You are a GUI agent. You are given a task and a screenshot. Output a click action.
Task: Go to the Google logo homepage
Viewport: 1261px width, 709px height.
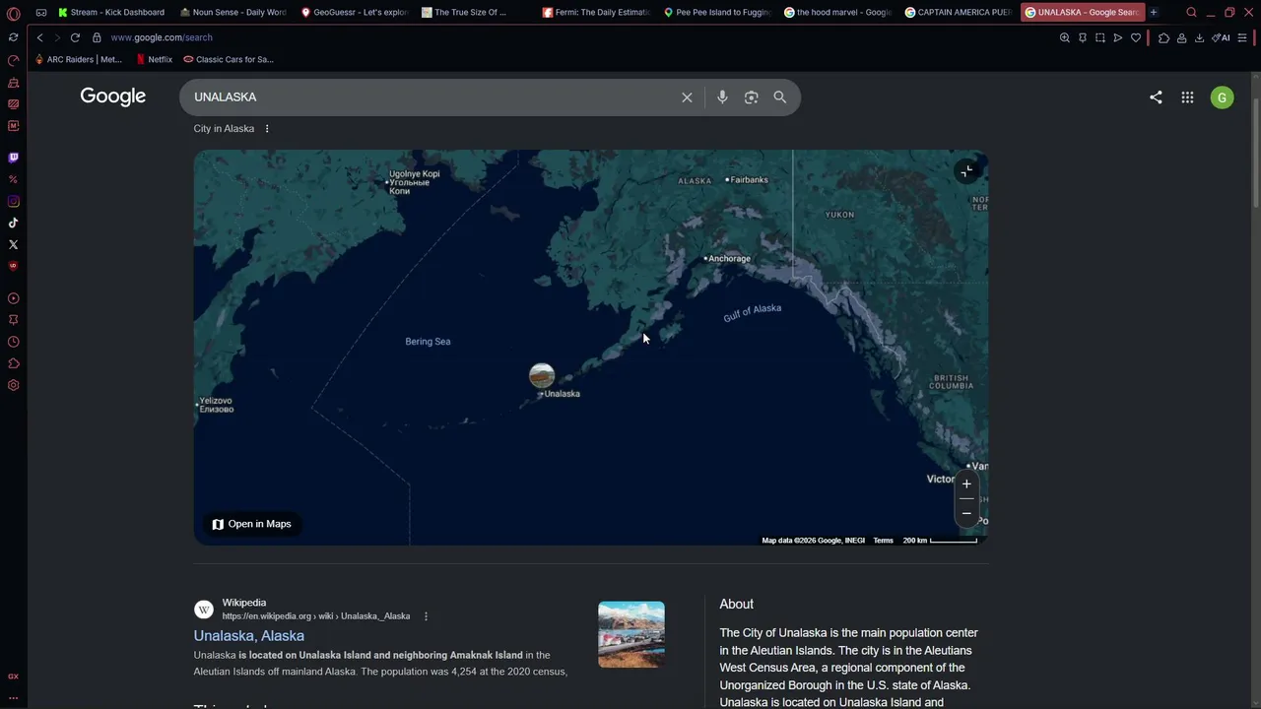113,97
